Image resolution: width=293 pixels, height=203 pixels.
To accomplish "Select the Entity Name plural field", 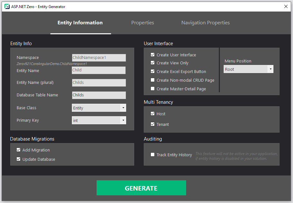I will click(99, 83).
